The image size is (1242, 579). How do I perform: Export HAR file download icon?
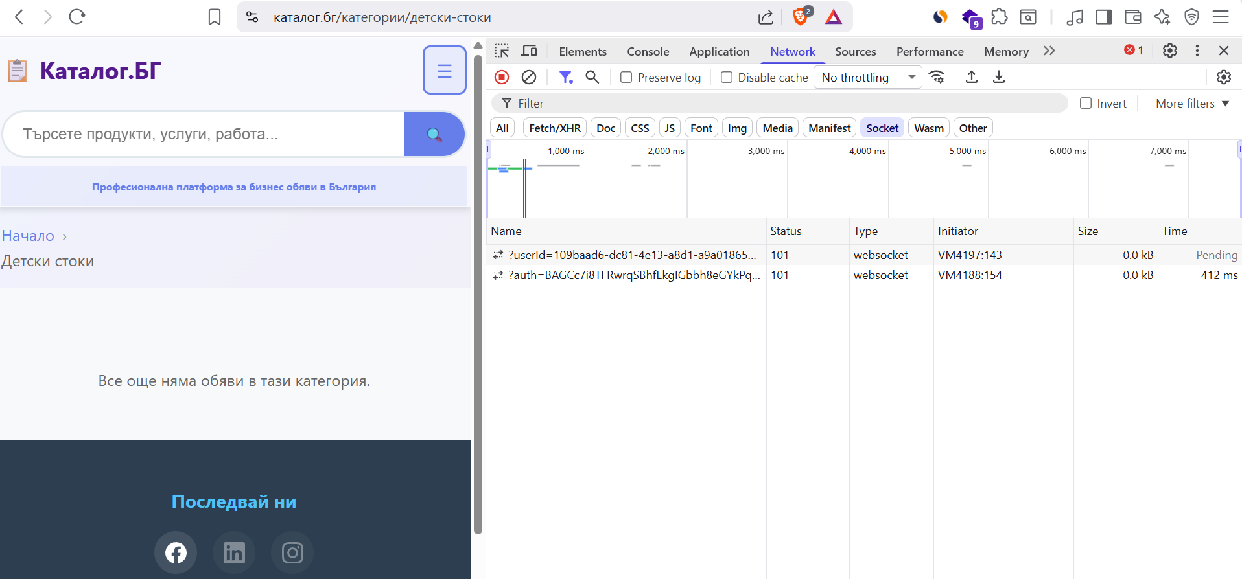click(x=999, y=77)
